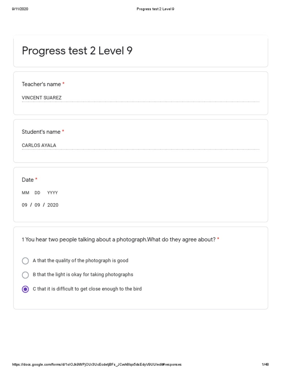Click the month value 09 in Date
Screen dimensions: 281x374
25,205
